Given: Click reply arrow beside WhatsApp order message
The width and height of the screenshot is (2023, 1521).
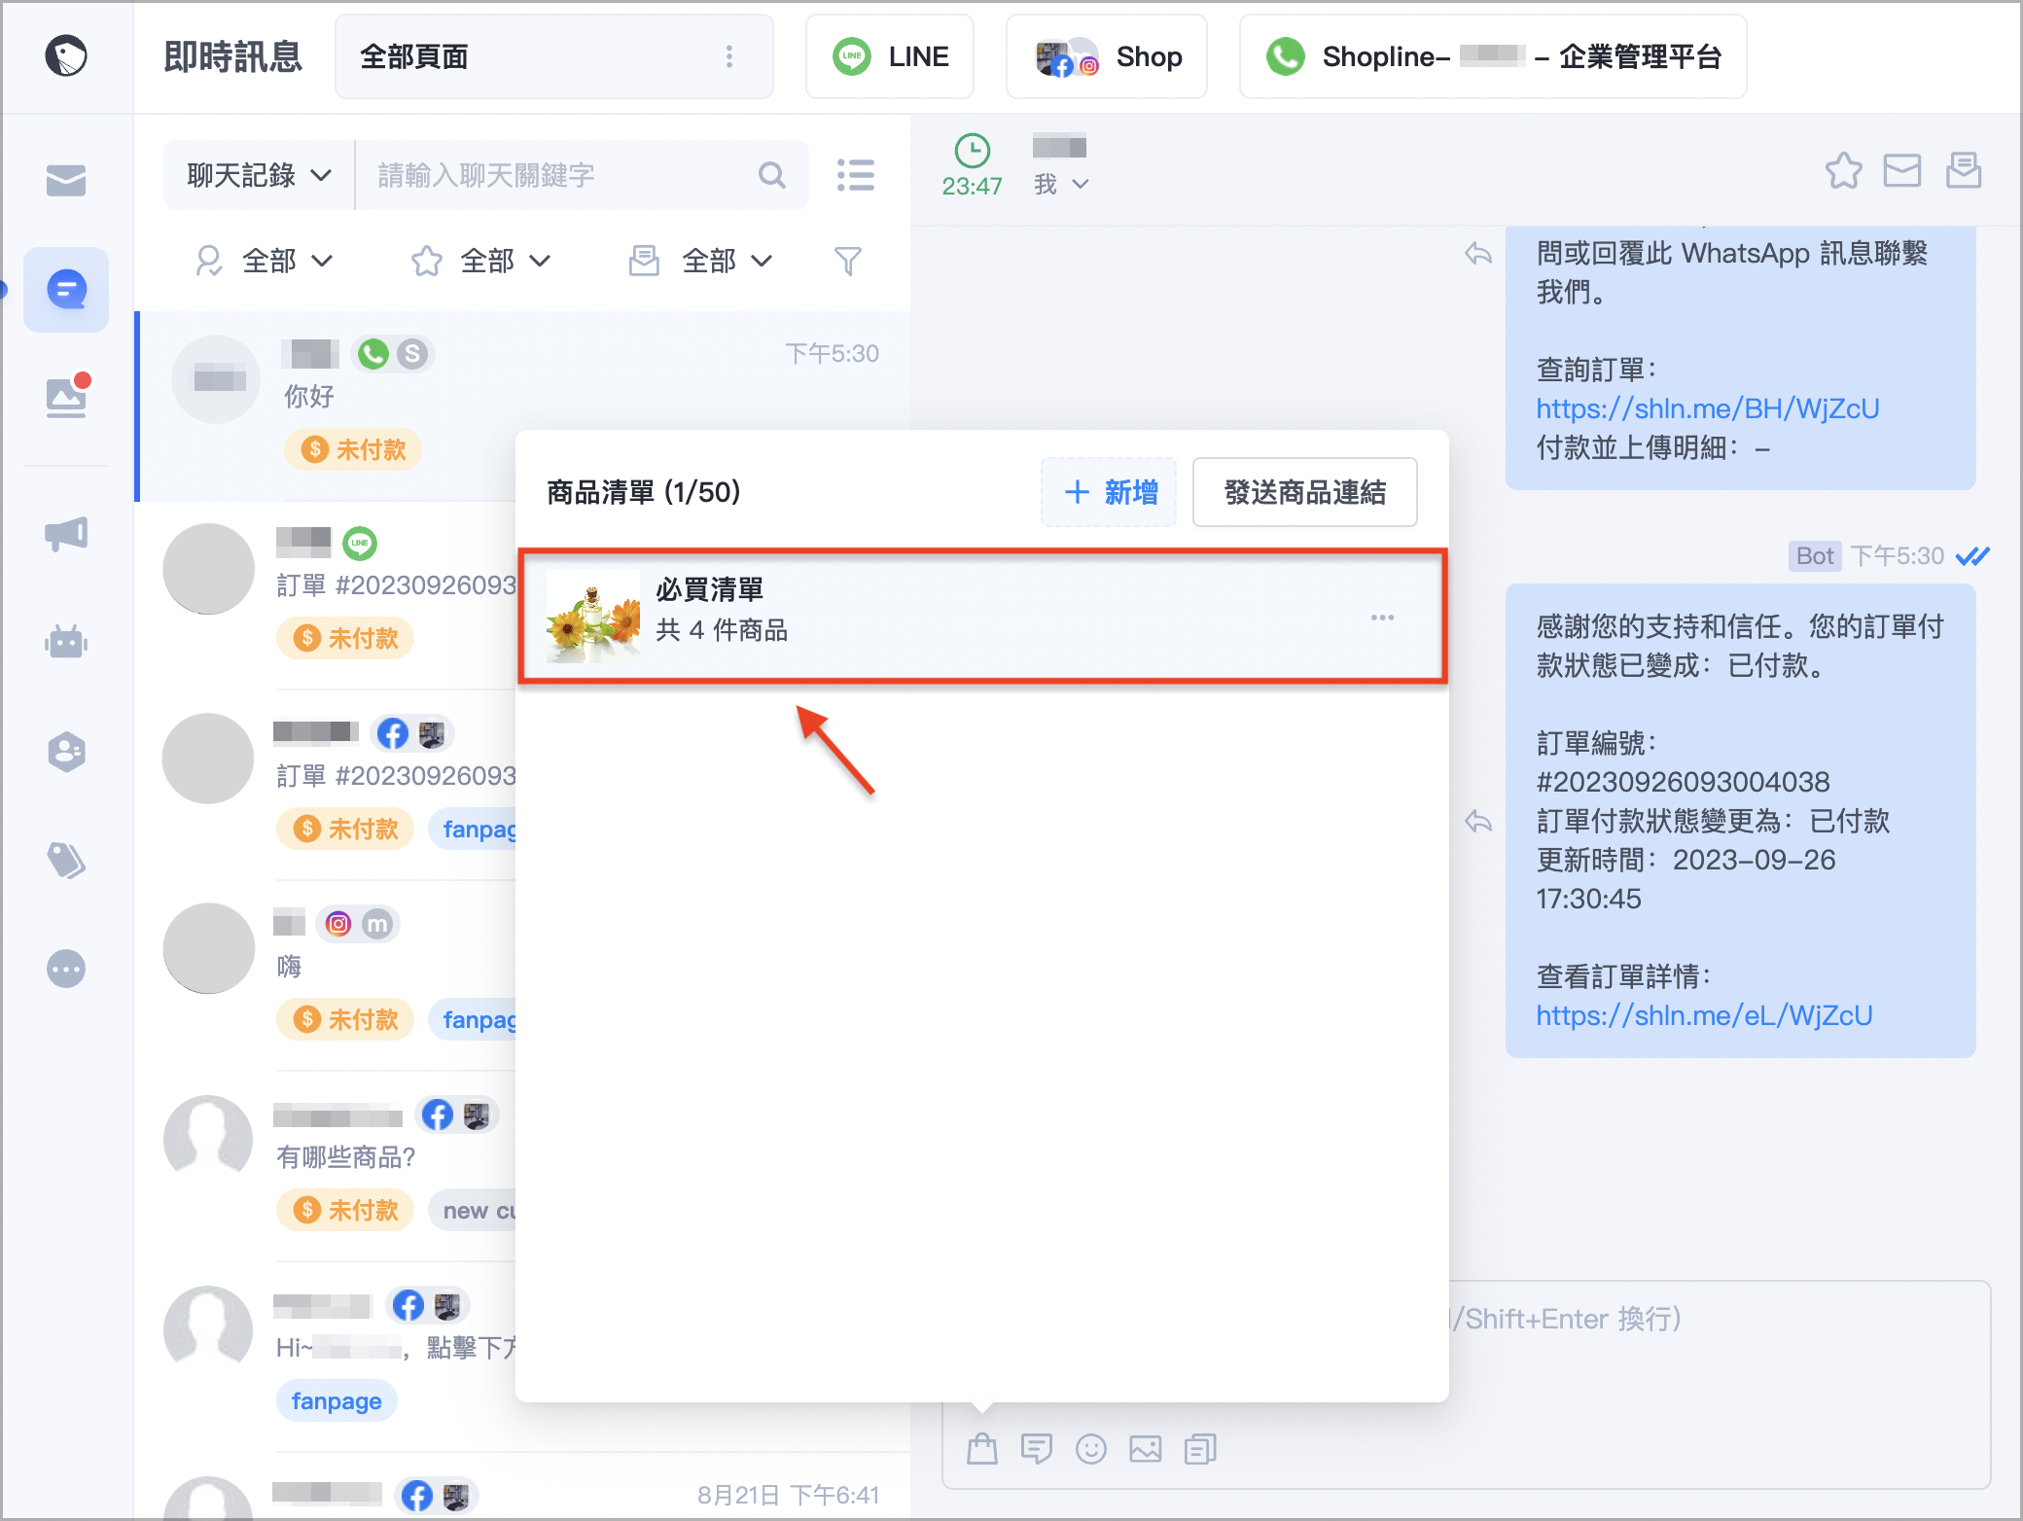Looking at the screenshot, I should coord(1478,254).
